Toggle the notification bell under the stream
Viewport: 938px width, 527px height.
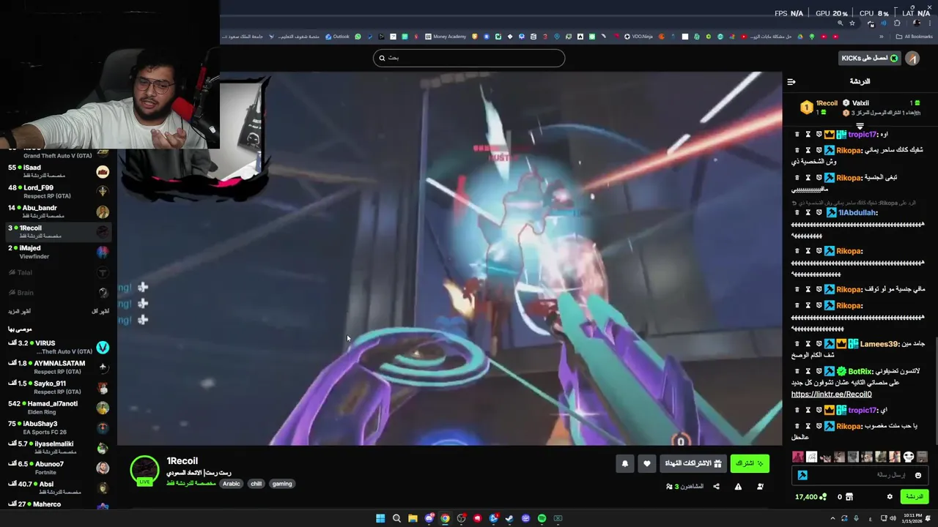point(625,463)
